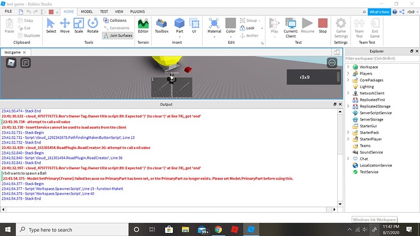
Task: Open the in-game chat icon
Action: [26, 63]
